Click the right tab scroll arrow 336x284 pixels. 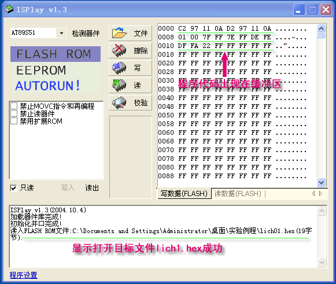tap(321, 194)
